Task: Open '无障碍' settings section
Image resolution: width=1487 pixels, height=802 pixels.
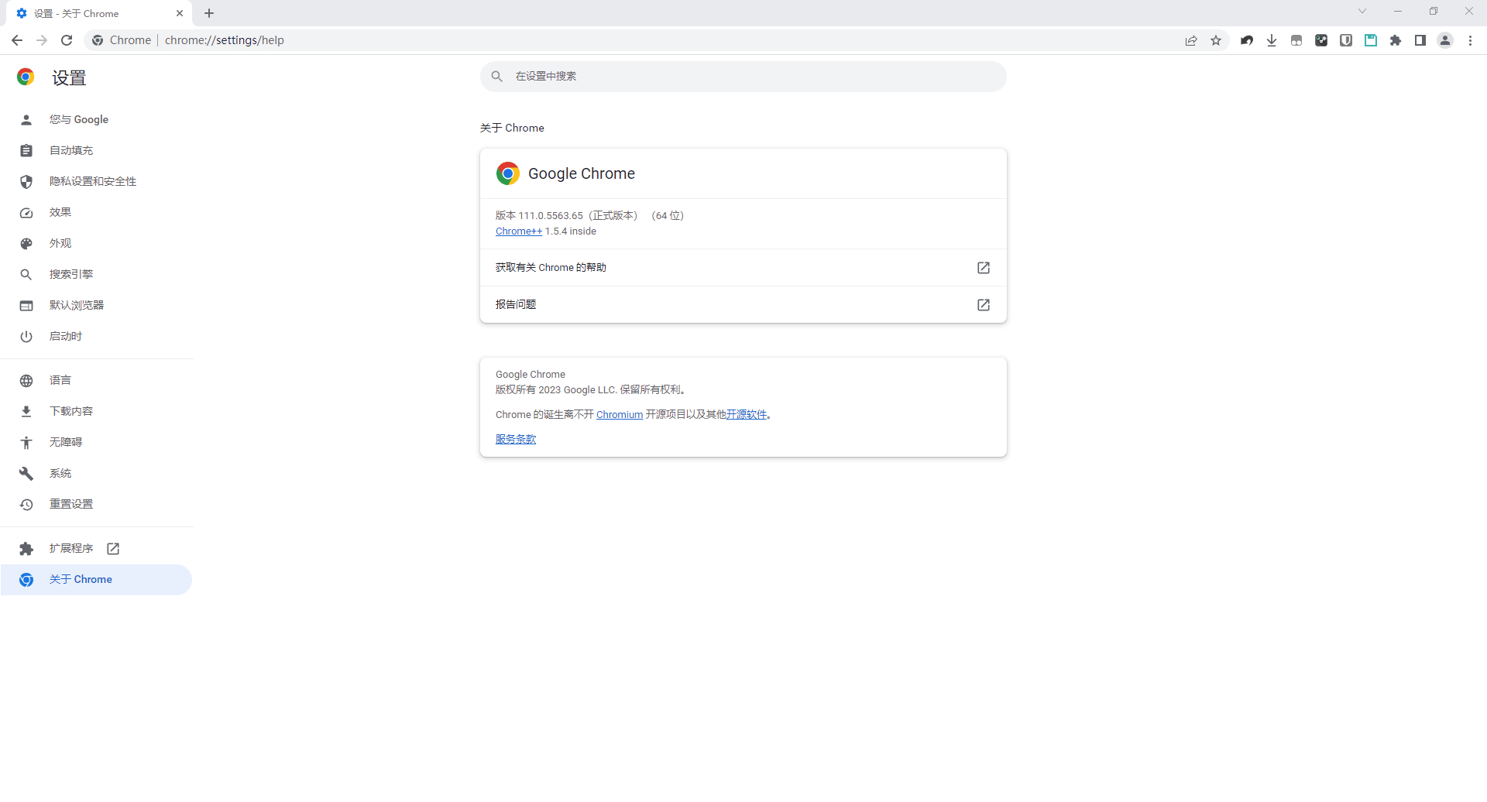Action: tap(97, 442)
